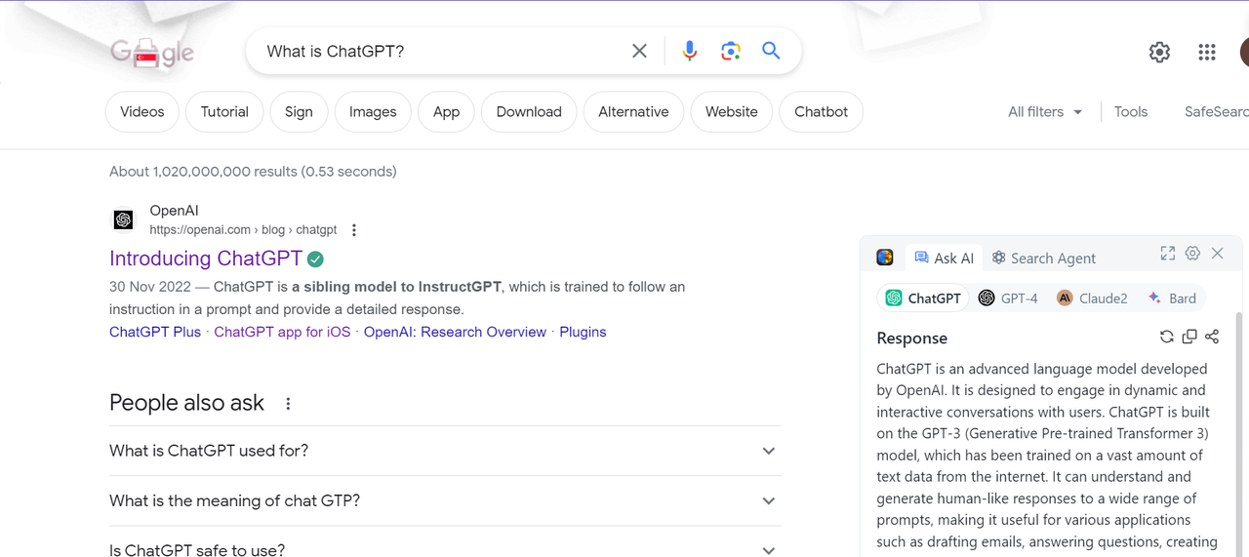Filter results by Videos
Screen dimensions: 1249x557
tap(142, 111)
